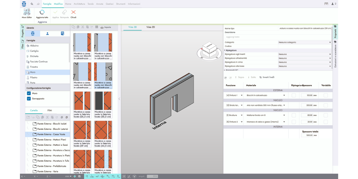
Task: Select Parete Esterna - Mattoni Pieni folder
Action: point(51,140)
